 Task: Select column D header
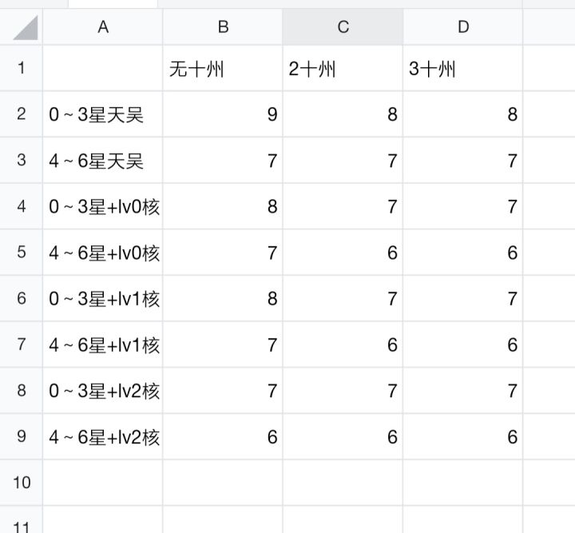(x=463, y=27)
